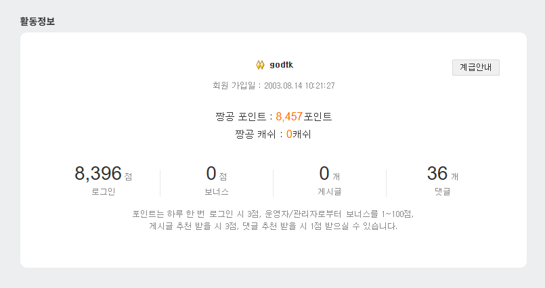
Task: Click the orange 0 cash value
Action: click(289, 134)
